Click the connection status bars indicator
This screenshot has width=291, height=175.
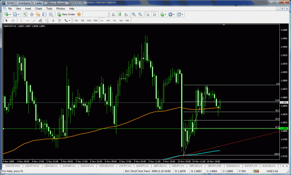(x=256, y=171)
